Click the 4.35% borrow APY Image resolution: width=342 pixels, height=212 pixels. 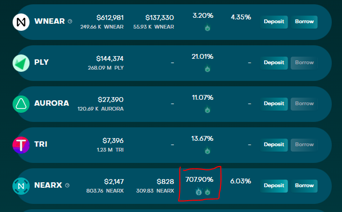click(241, 17)
